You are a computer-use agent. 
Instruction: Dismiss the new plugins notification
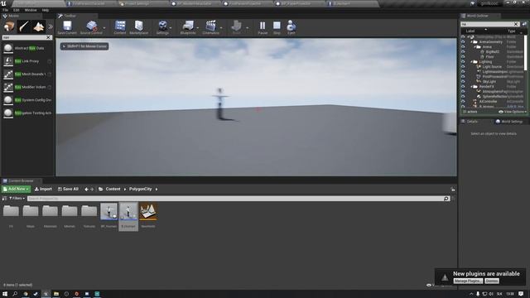point(491,281)
